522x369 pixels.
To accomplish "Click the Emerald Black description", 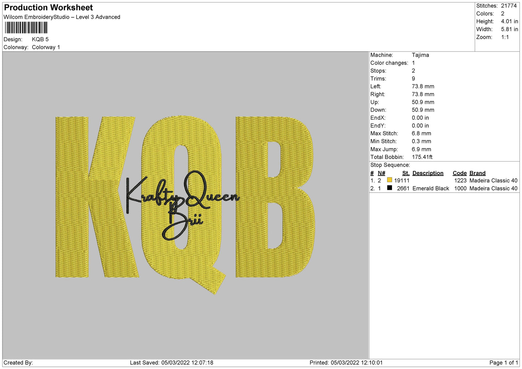I will coord(431,189).
